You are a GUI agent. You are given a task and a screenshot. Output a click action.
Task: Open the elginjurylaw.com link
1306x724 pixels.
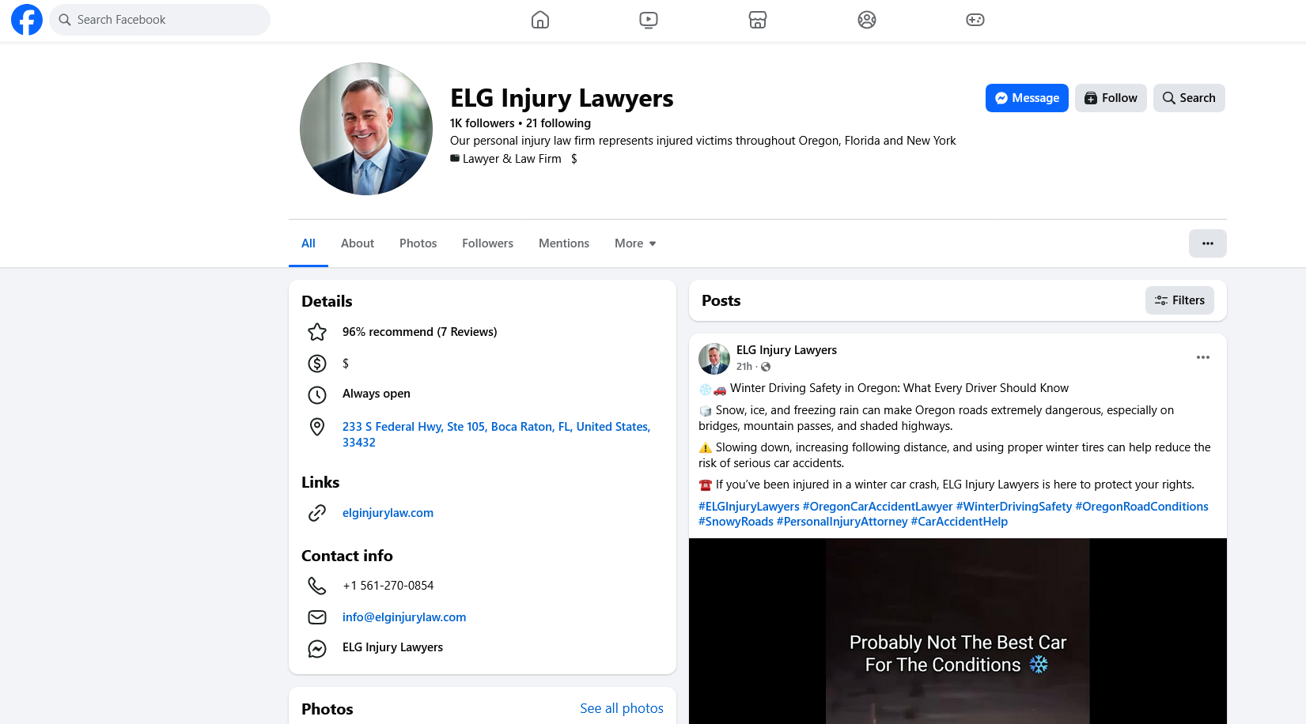coord(388,512)
